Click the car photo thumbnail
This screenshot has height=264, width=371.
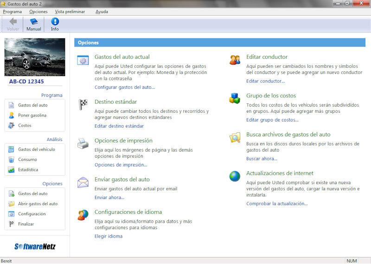click(x=35, y=57)
